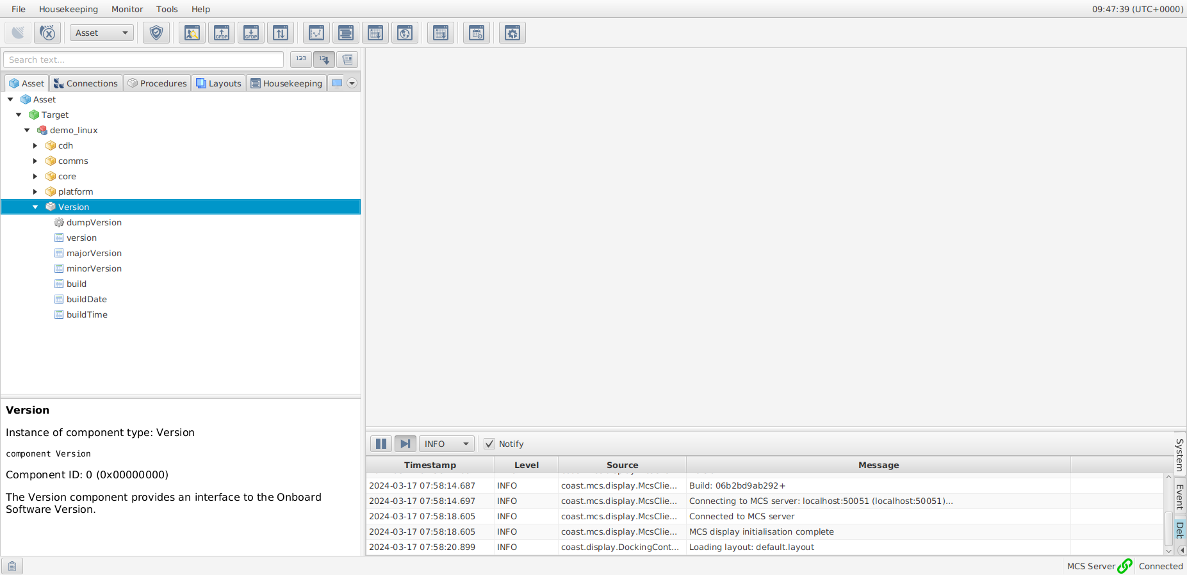Select the majorVersion parameter
Screen dimensions: 1187x575
pyautogui.click(x=94, y=253)
